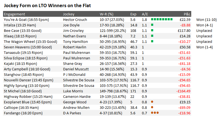
Task: Click the Won (11-10) result text
Action: [206, 20]
